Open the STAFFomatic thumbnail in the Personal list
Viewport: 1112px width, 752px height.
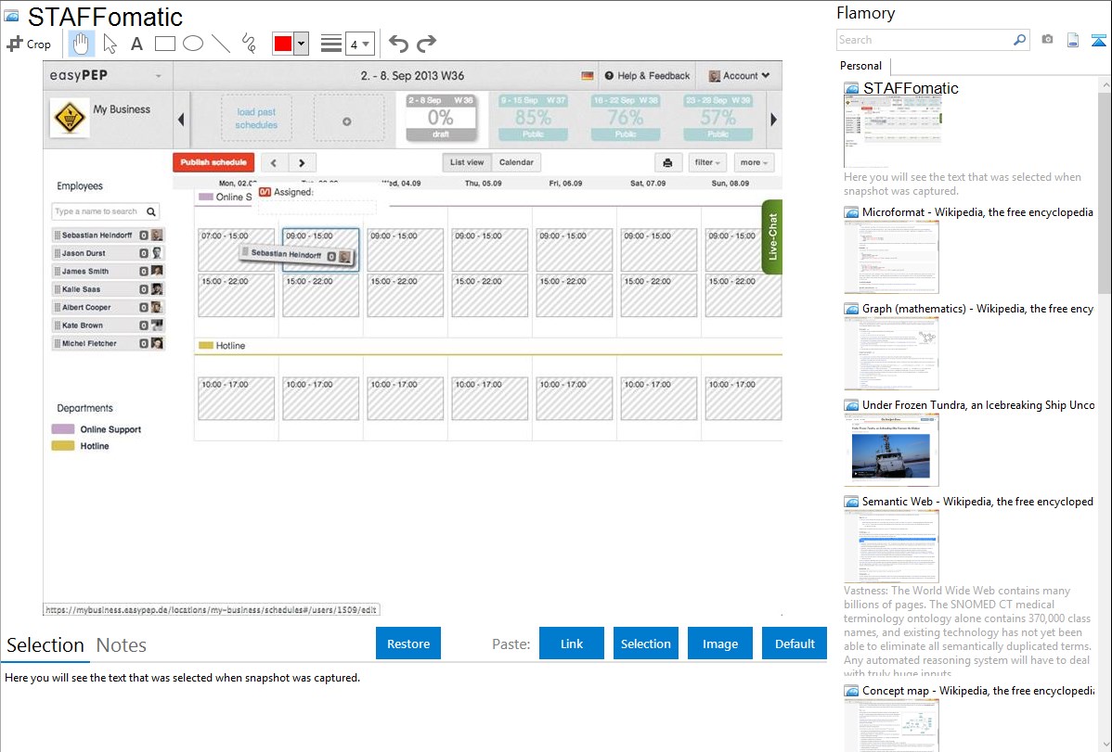892,132
